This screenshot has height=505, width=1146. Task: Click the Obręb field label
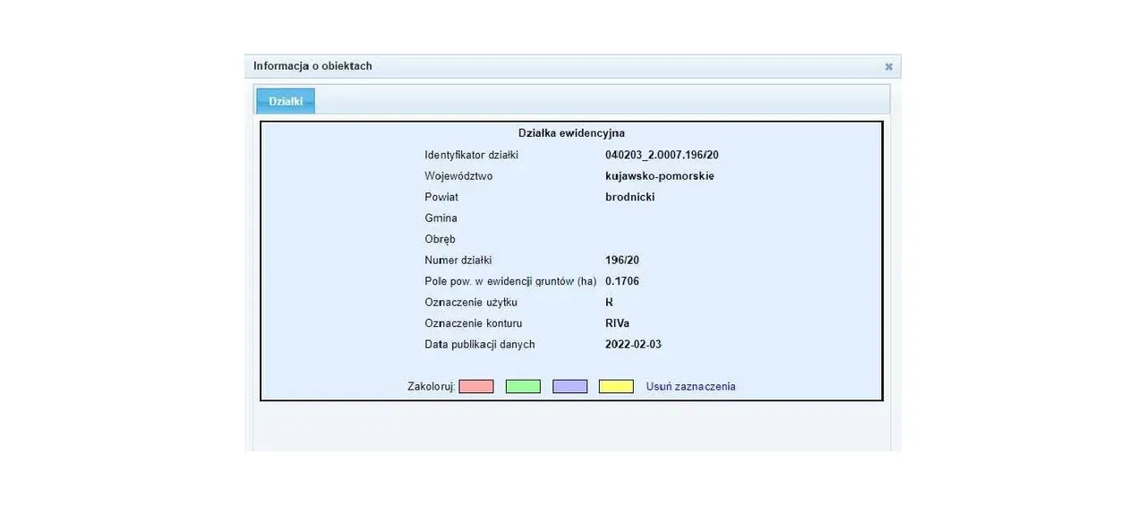click(440, 239)
